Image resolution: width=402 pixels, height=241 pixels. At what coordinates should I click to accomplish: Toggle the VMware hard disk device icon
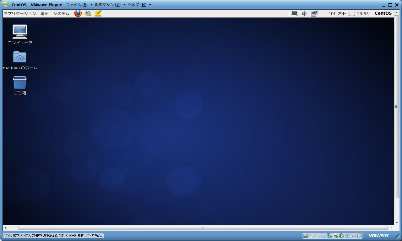(305, 236)
